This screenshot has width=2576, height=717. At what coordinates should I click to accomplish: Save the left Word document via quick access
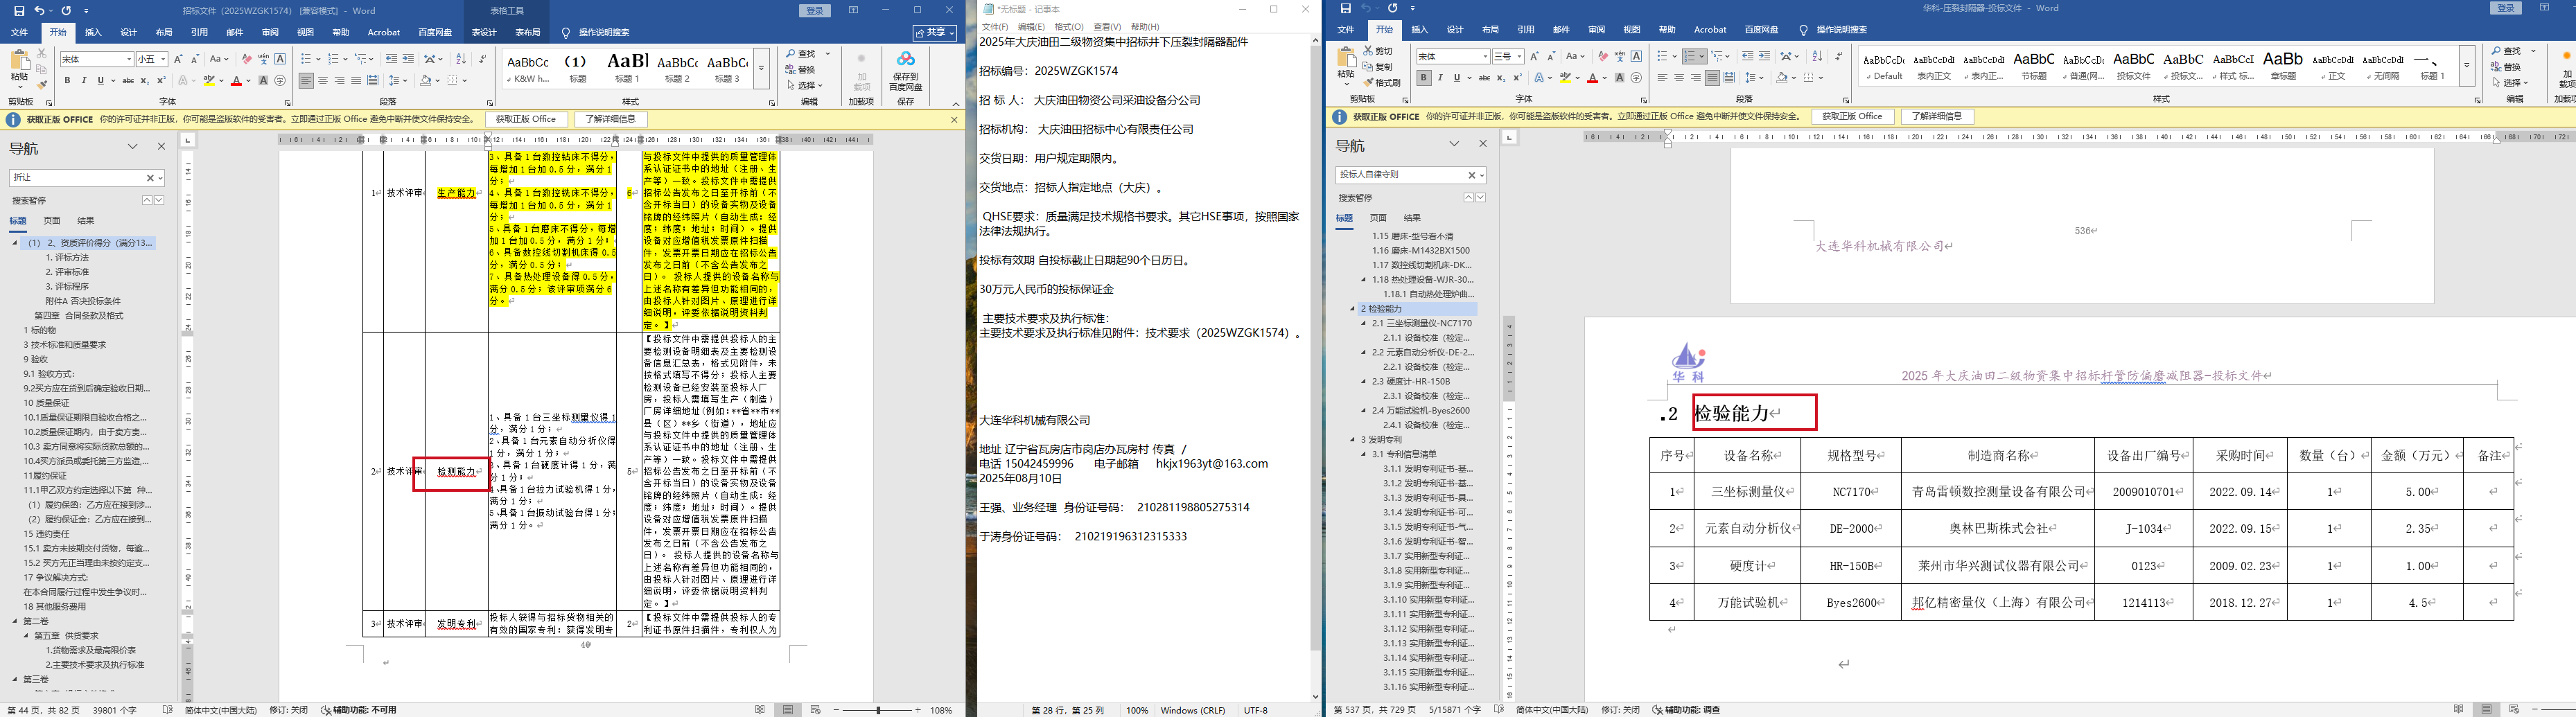[x=18, y=10]
